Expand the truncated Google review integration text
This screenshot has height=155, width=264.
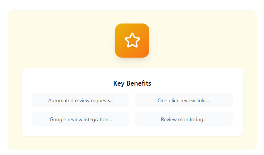point(81,119)
